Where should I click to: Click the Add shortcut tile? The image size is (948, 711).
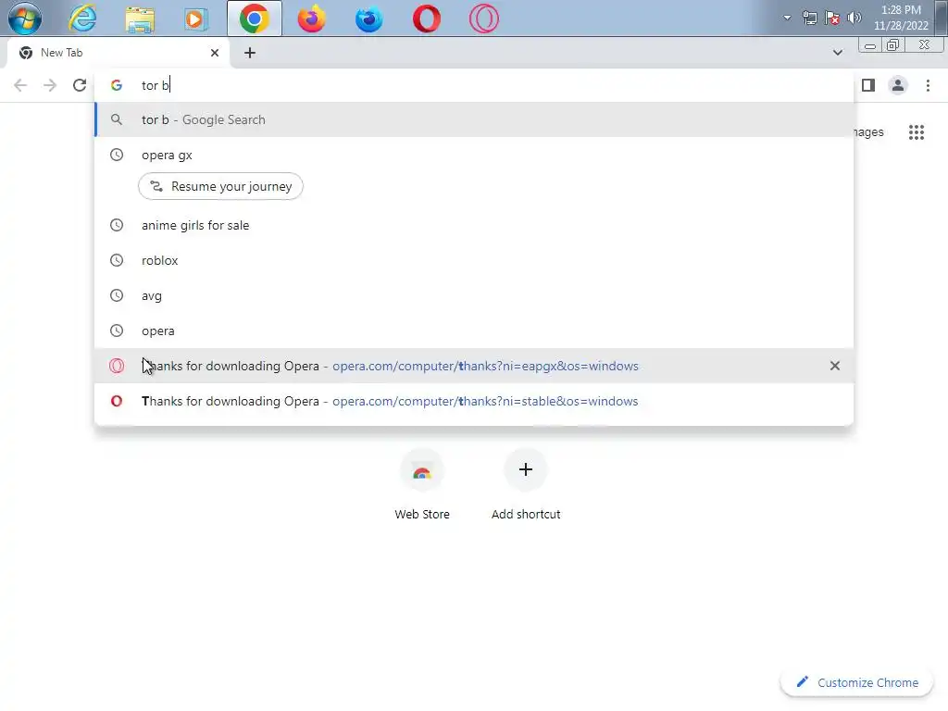pos(526,485)
